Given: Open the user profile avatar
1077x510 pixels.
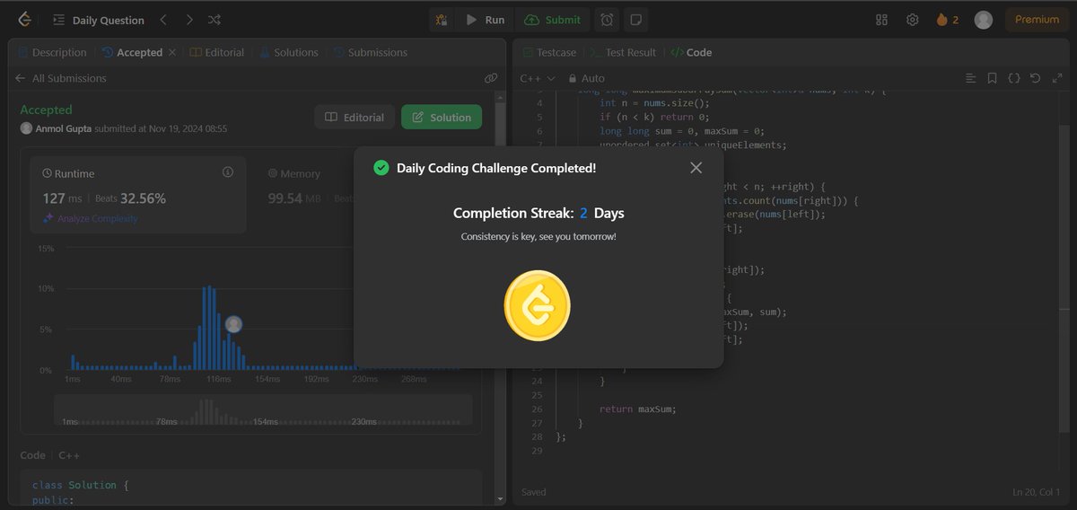Looking at the screenshot, I should (x=984, y=20).
